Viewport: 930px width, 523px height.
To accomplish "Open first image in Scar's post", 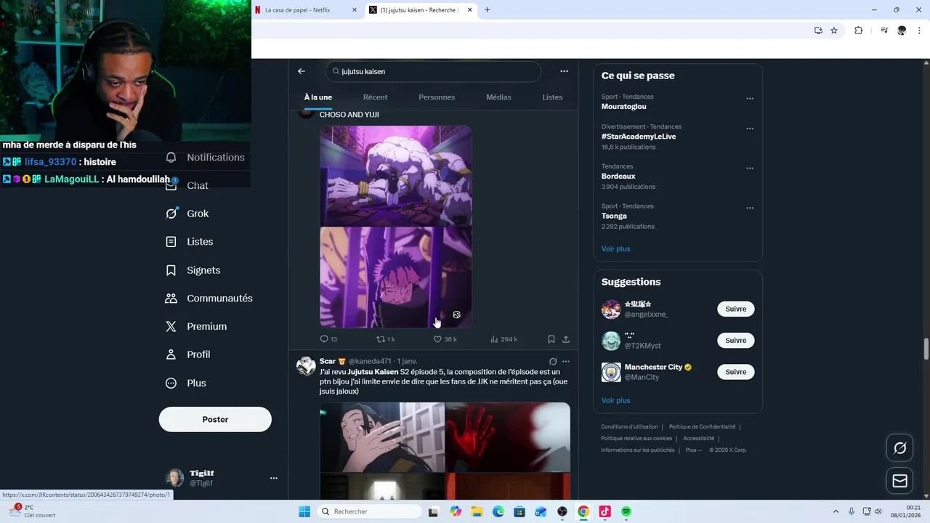I will click(382, 437).
